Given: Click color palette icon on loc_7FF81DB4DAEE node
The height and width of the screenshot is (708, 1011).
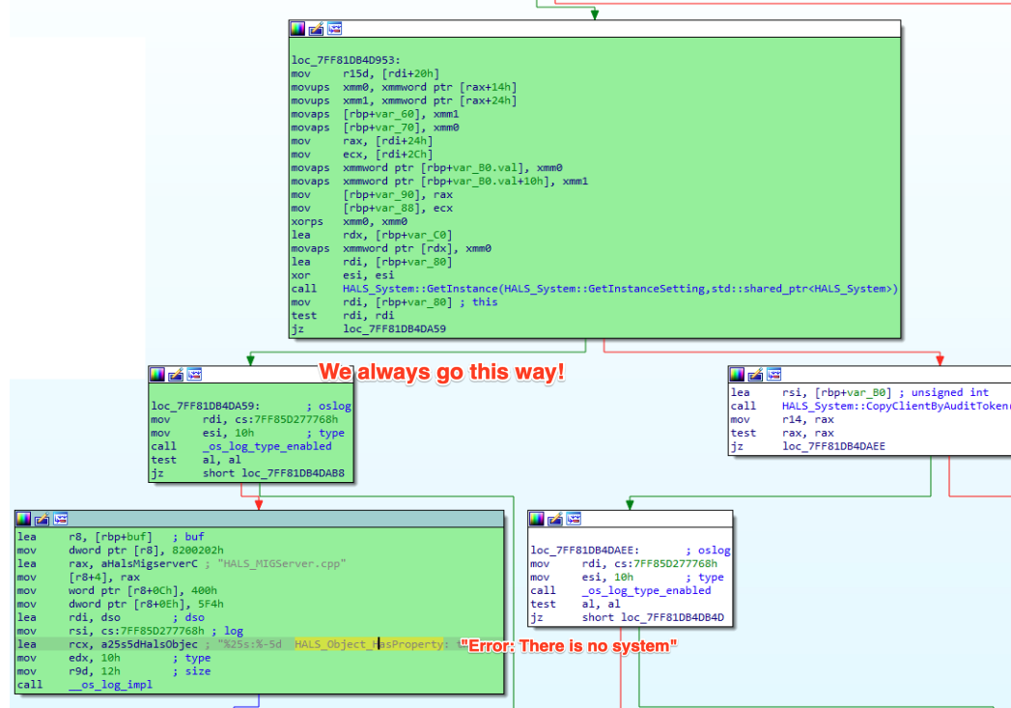Looking at the screenshot, I should click(537, 520).
